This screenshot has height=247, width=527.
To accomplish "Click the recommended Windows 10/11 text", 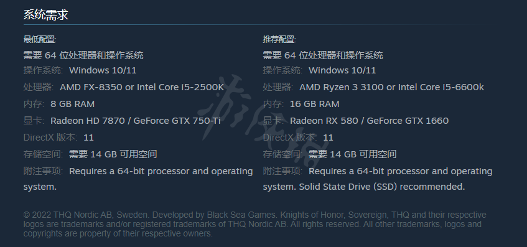I will pyautogui.click(x=342, y=70).
